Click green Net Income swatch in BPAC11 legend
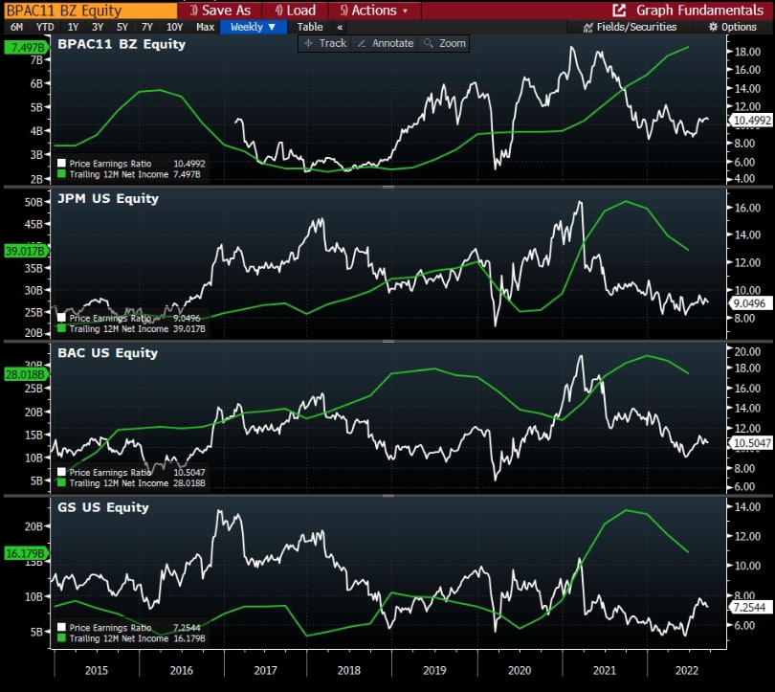 pos(62,174)
